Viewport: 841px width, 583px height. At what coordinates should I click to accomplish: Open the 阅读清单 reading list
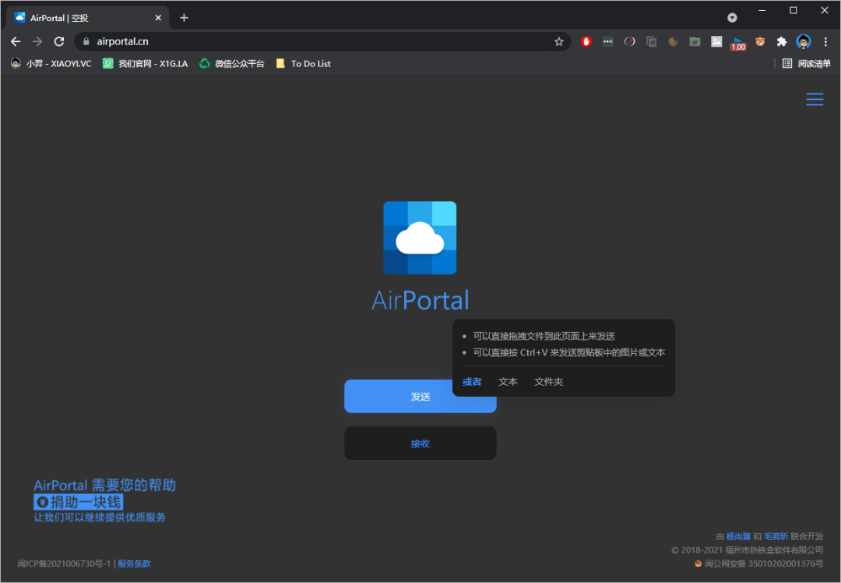tap(806, 63)
